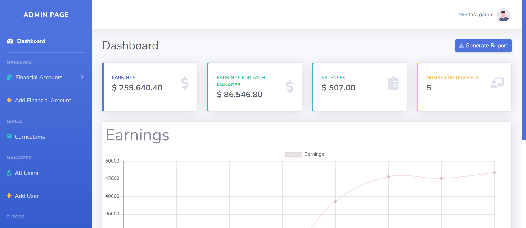Click the 50000 y-axis label
The height and width of the screenshot is (228, 526).
112,161
